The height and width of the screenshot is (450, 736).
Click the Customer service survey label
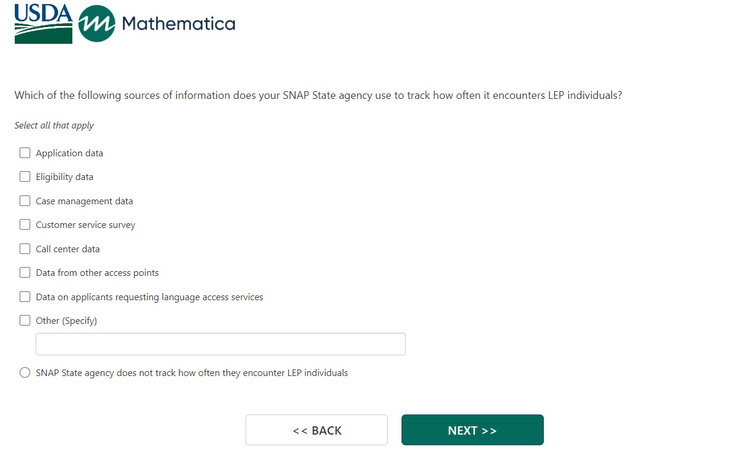coord(85,225)
